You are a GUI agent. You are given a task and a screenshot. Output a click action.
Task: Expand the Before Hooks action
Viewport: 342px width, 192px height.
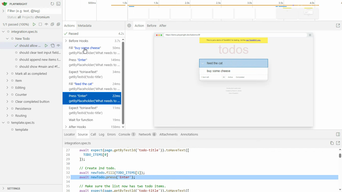pyautogui.click(x=66, y=41)
